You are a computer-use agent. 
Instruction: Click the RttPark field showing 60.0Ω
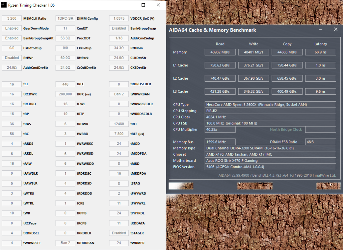66,58
